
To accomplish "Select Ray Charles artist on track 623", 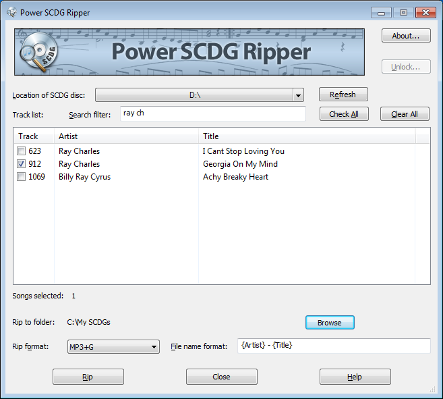I will pyautogui.click(x=79, y=151).
